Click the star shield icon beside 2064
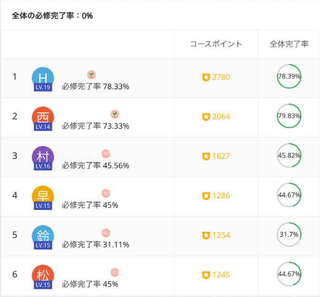This screenshot has height=297, width=320. click(206, 117)
